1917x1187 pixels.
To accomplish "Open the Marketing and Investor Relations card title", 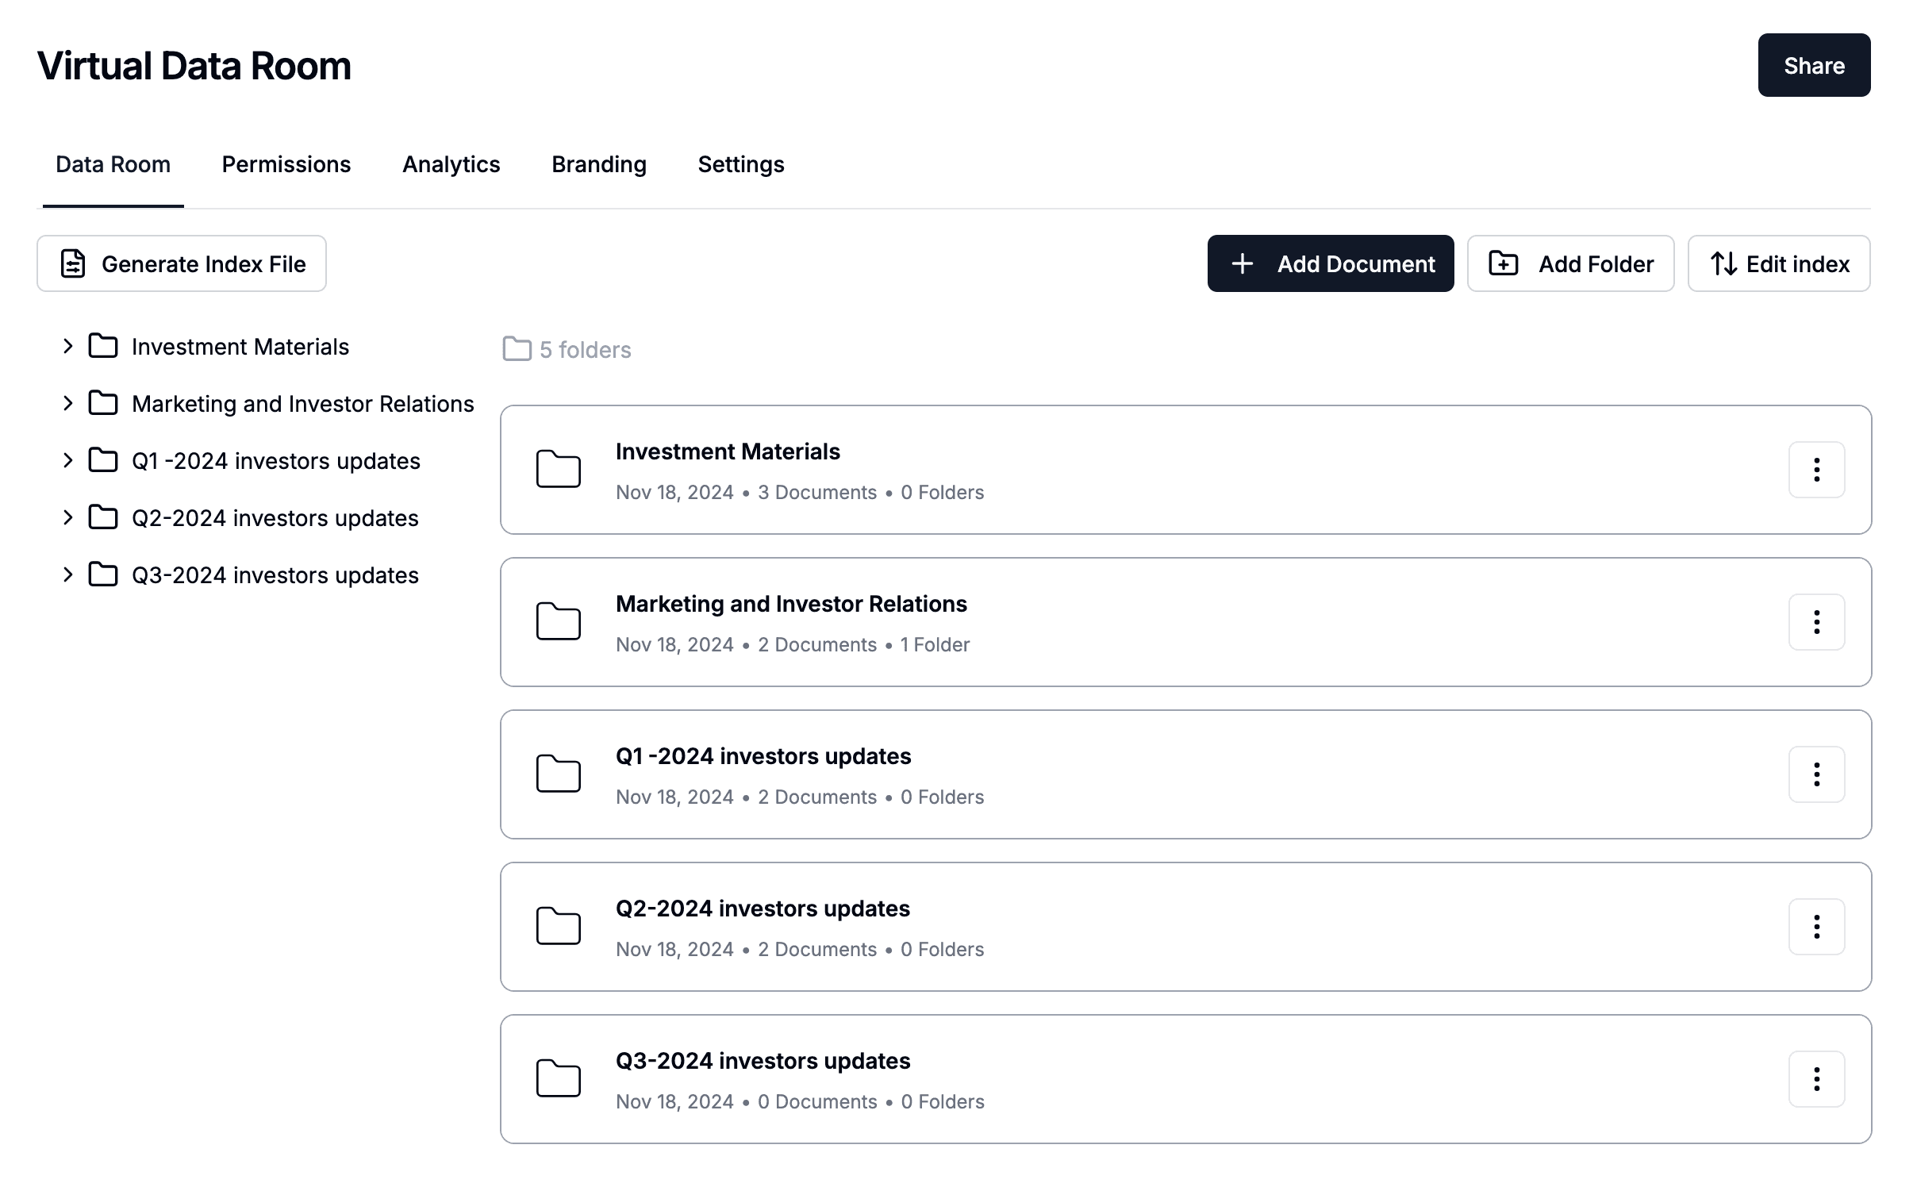I will pyautogui.click(x=791, y=604).
